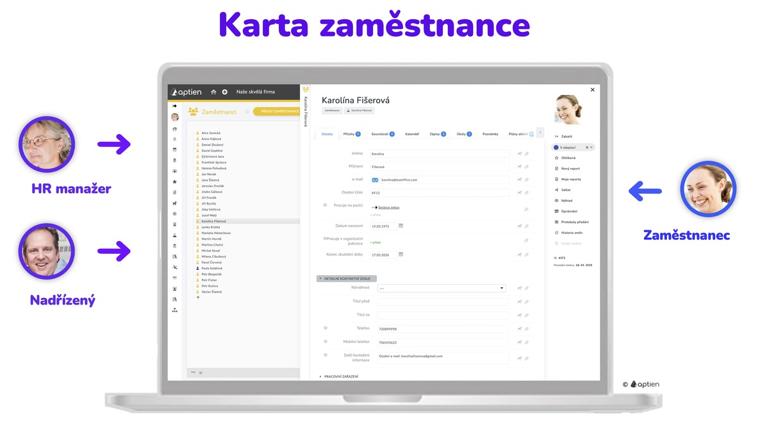Click paperclip icon in Osobní číslo row
Image resolution: width=769 pixels, height=436 pixels.
tap(527, 193)
